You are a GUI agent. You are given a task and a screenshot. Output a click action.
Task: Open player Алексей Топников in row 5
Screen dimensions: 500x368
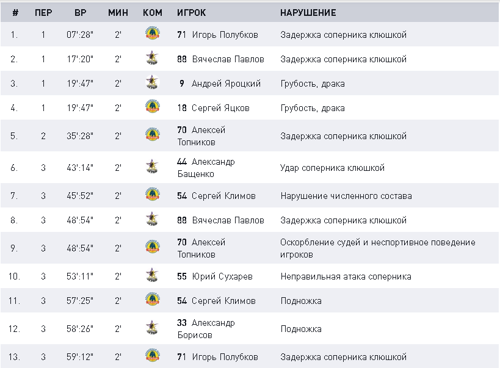(201, 136)
